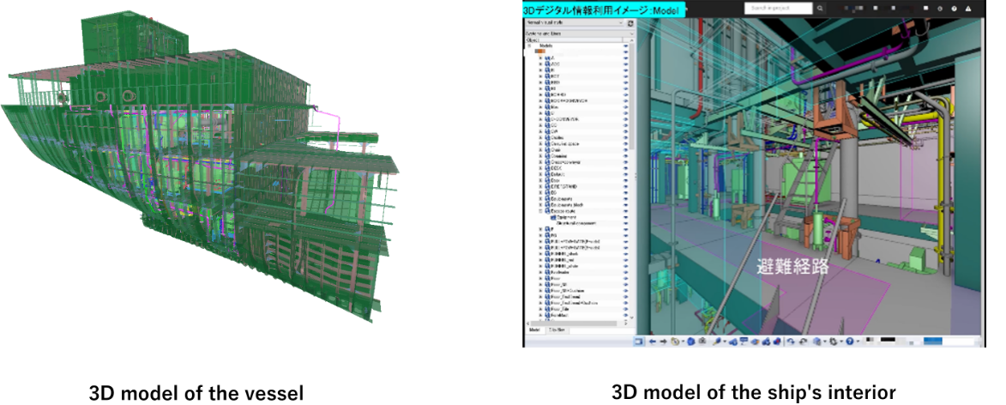Viewport: 1006px width, 405px height.
Task: Click the camera snapshot icon in bottom toolbar
Action: tap(703, 342)
